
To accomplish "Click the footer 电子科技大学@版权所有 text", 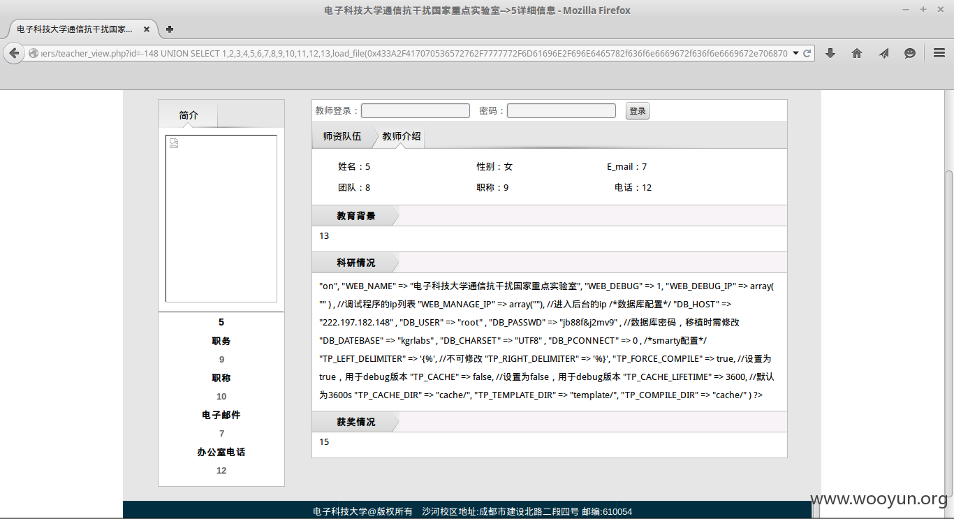I will pos(362,511).
